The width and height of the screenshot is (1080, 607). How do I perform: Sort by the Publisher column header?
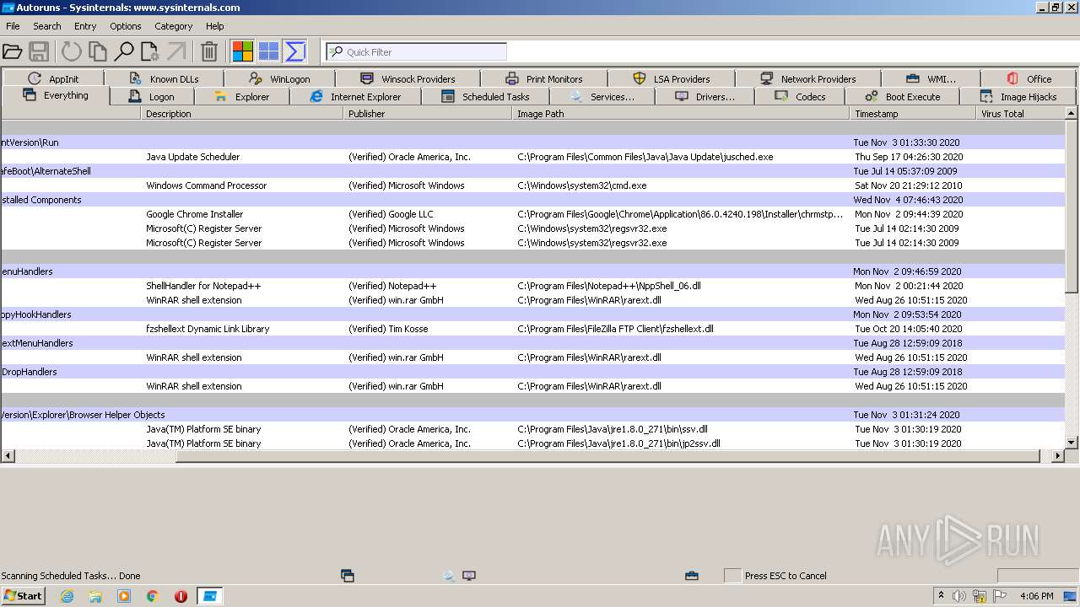click(428, 113)
